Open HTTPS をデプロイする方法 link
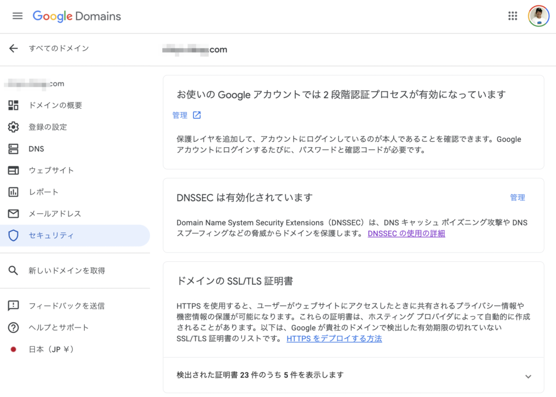The height and width of the screenshot is (397, 556). (334, 338)
